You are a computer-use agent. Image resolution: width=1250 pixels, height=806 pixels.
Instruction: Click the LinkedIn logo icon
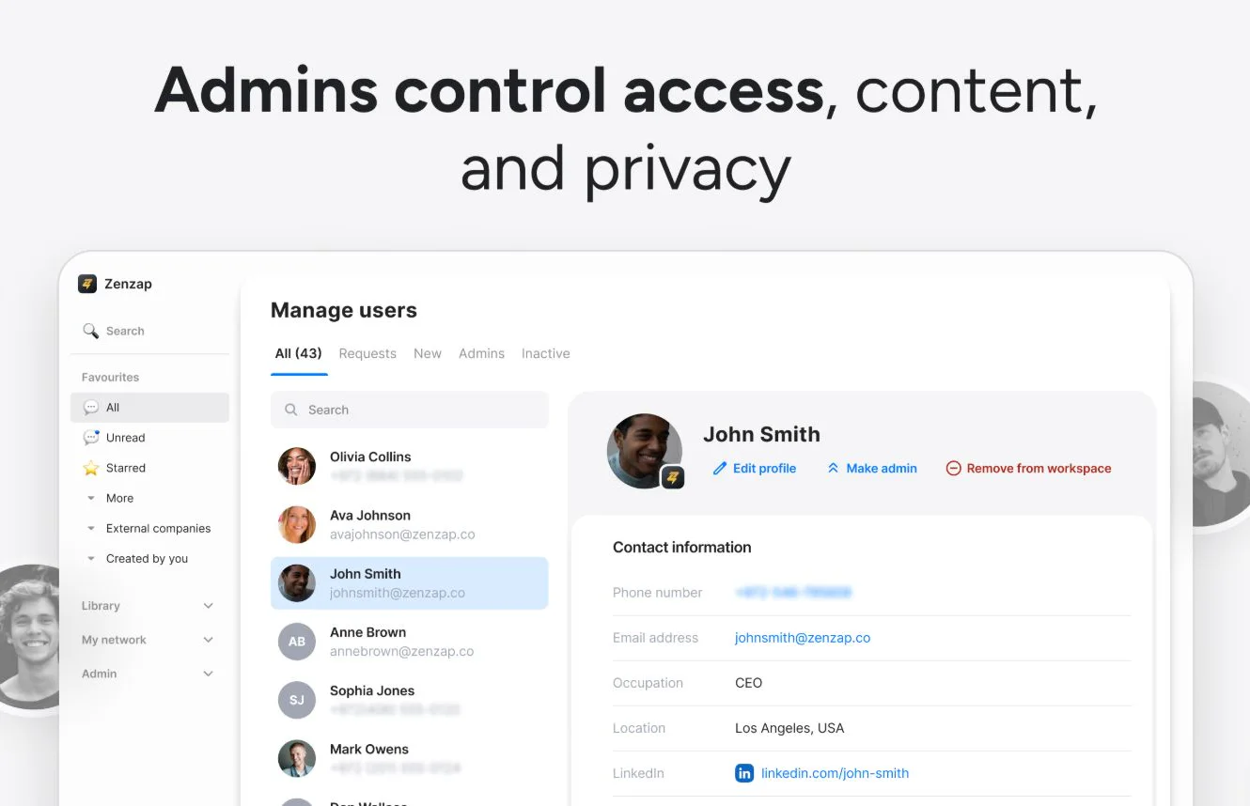(744, 773)
